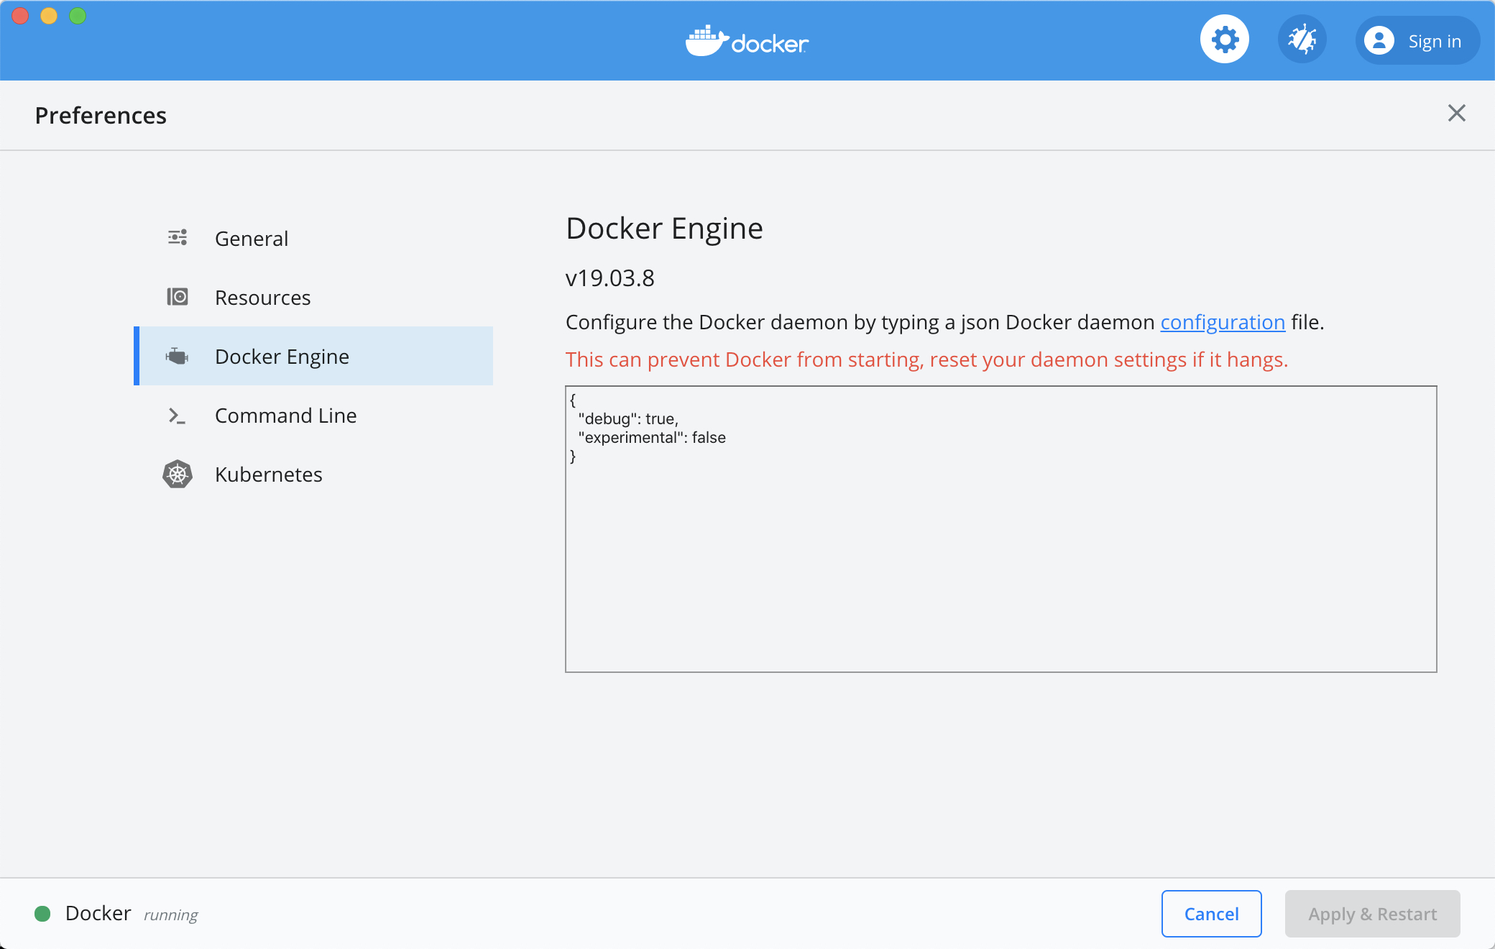
Task: Select the Command Line section
Action: (285, 416)
